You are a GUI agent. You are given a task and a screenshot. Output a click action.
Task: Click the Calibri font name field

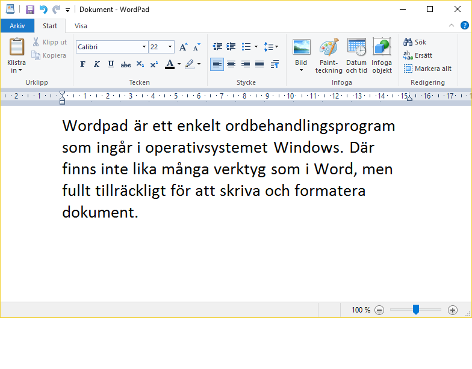click(108, 47)
